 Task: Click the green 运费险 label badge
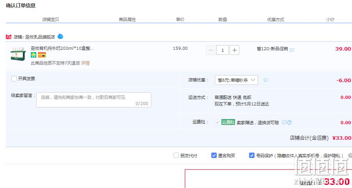(228, 122)
